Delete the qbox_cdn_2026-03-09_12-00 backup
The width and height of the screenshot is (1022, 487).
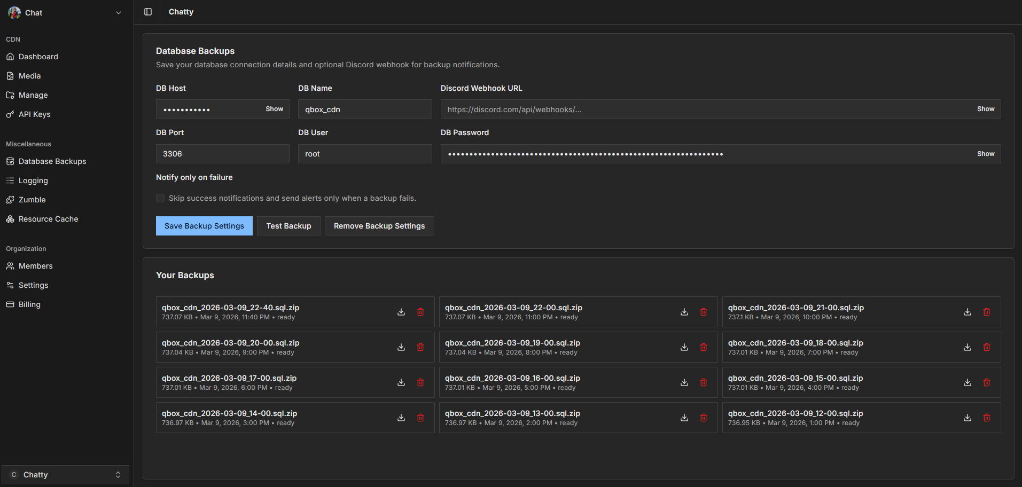(x=986, y=418)
